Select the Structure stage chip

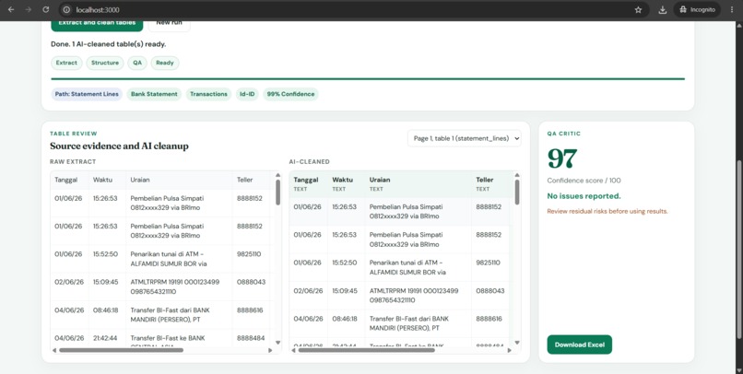click(105, 63)
